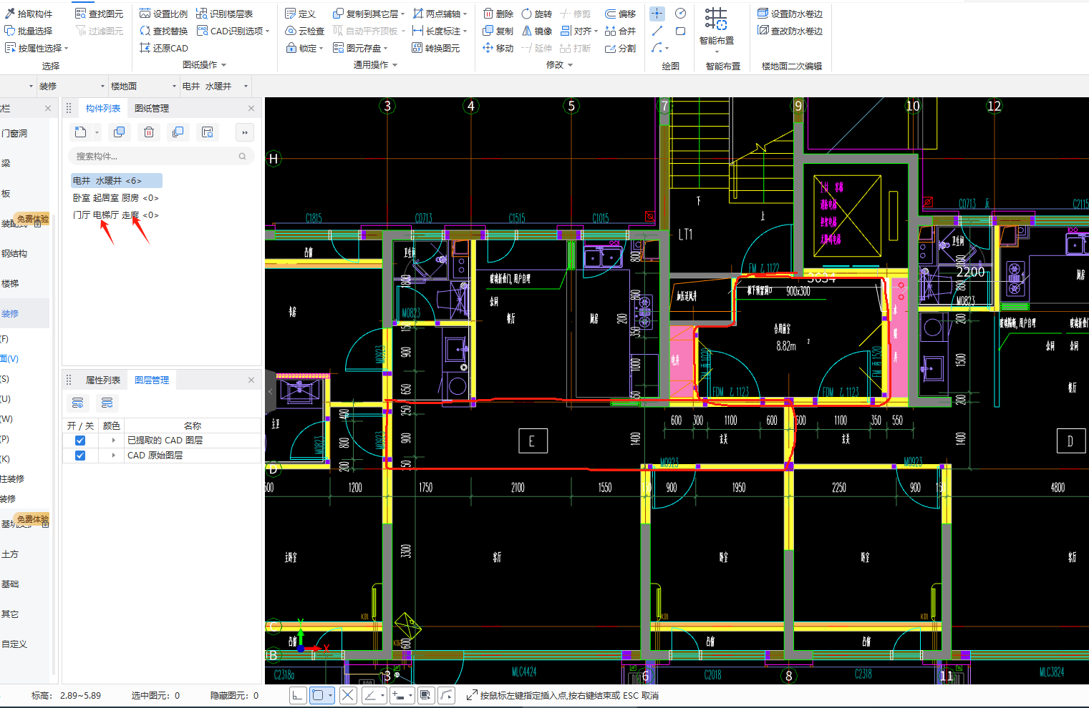This screenshot has width=1089, height=708.
Task: Close the 图层管理 panel
Action: pos(251,380)
